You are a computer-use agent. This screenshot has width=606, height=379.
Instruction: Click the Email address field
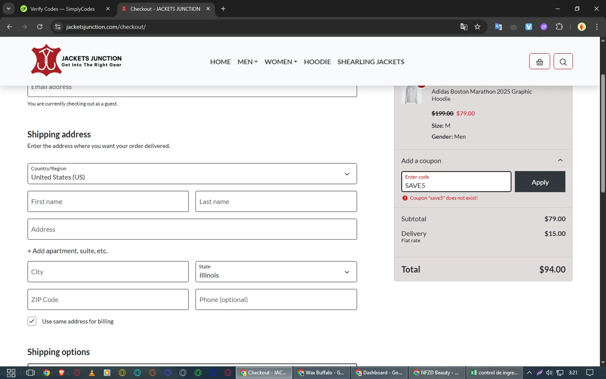tap(192, 91)
